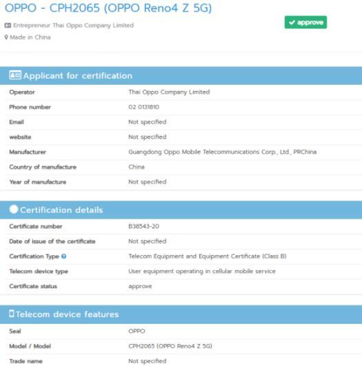Click the Seal value OPPO
The image size is (362, 366).
point(137,331)
